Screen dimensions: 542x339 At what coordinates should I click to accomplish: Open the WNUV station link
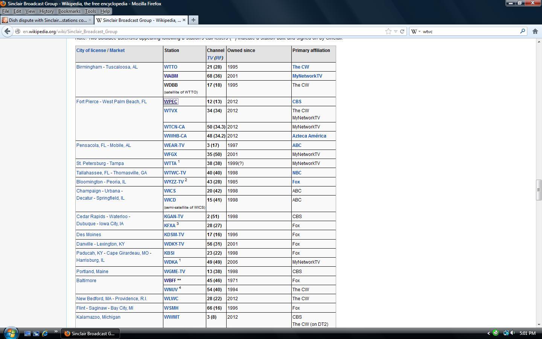point(171,290)
